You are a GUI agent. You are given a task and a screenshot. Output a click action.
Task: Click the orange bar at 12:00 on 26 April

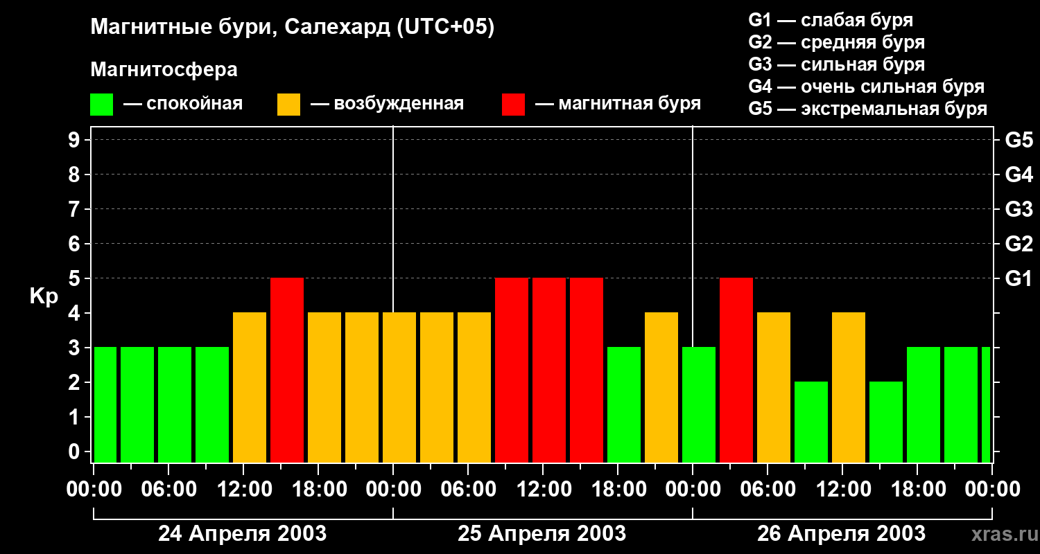849,388
